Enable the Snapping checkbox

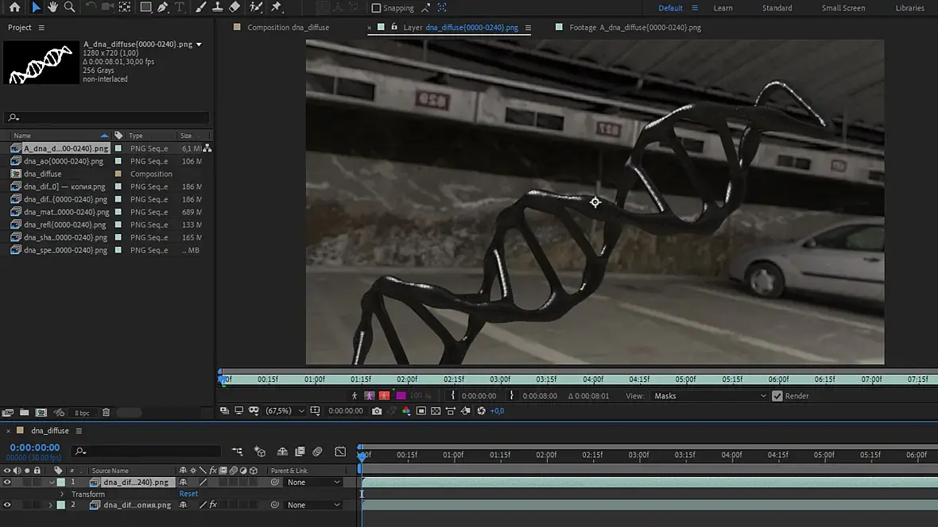[377, 8]
